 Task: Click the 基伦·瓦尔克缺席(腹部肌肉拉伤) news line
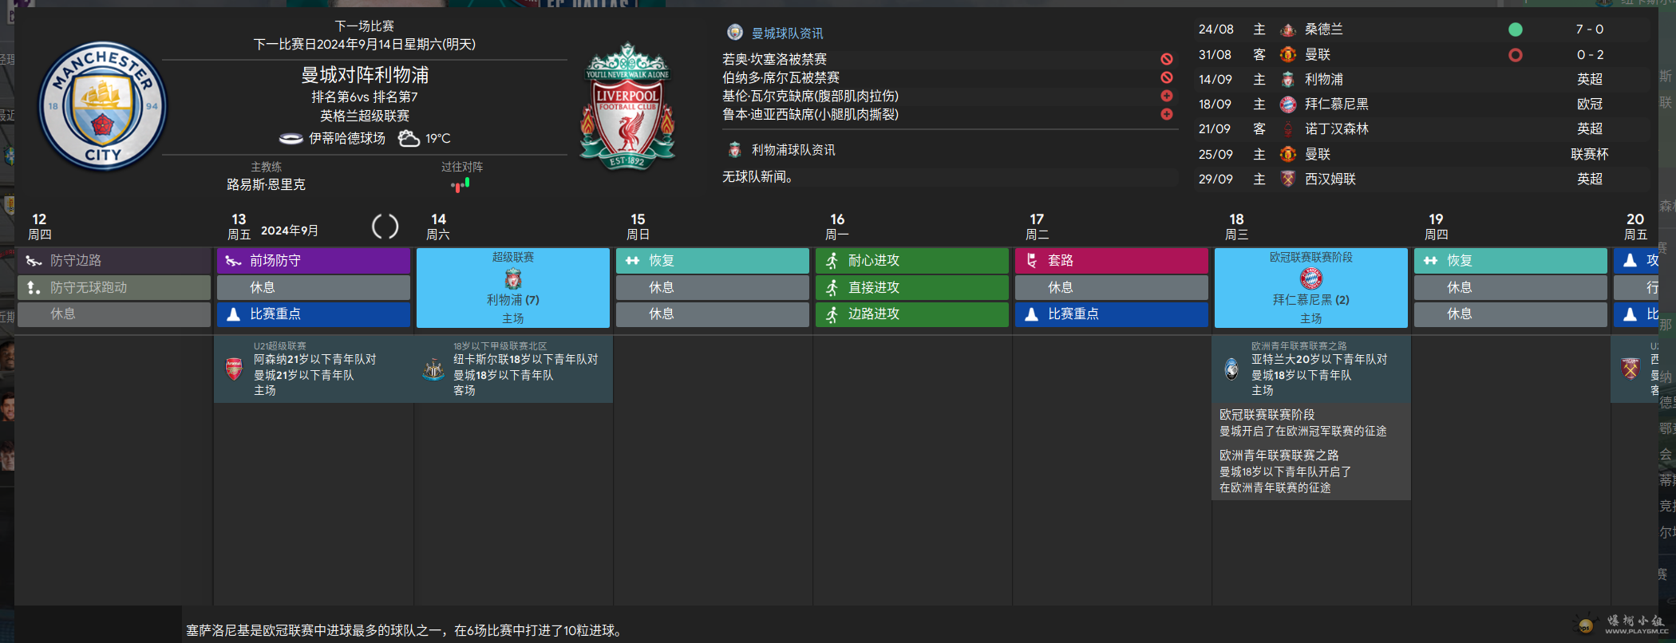click(810, 96)
